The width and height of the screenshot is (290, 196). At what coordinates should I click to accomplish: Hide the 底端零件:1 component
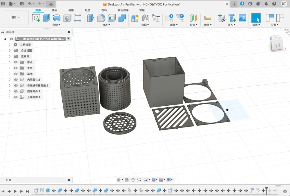(x=16, y=91)
